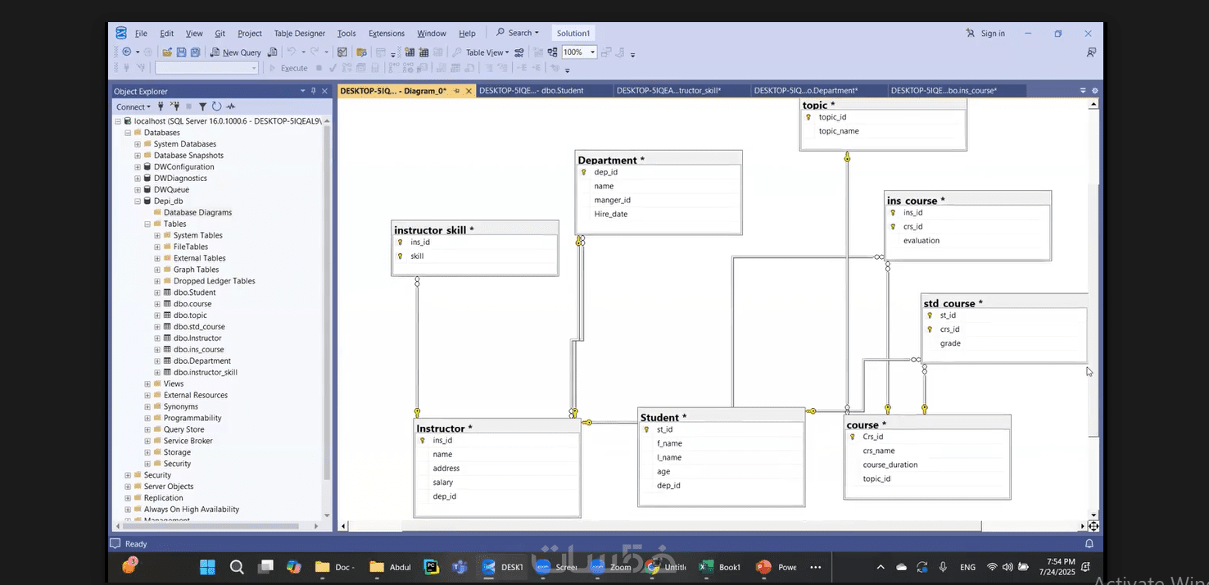Image resolution: width=1209 pixels, height=585 pixels.
Task: Click the PyCharm icon on the taskbar
Action: click(430, 567)
